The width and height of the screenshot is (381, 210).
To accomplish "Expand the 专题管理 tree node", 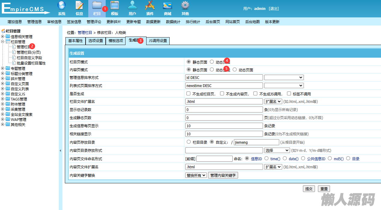I will [x=3, y=68].
